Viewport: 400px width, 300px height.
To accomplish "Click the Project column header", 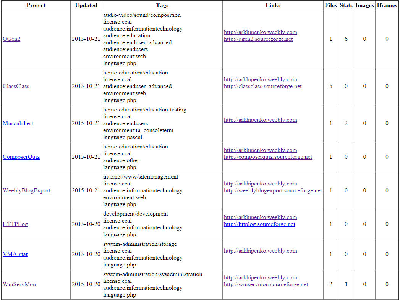I will [x=36, y=5].
